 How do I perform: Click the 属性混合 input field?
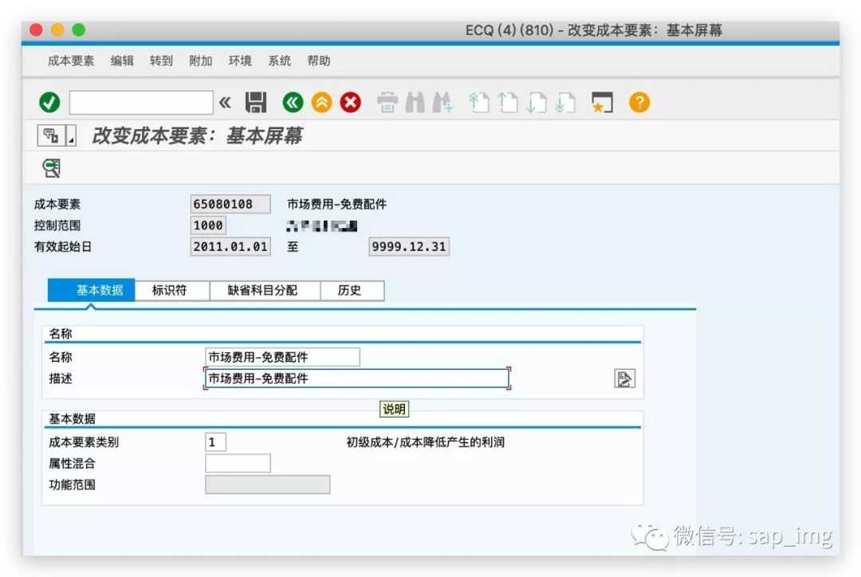point(238,463)
